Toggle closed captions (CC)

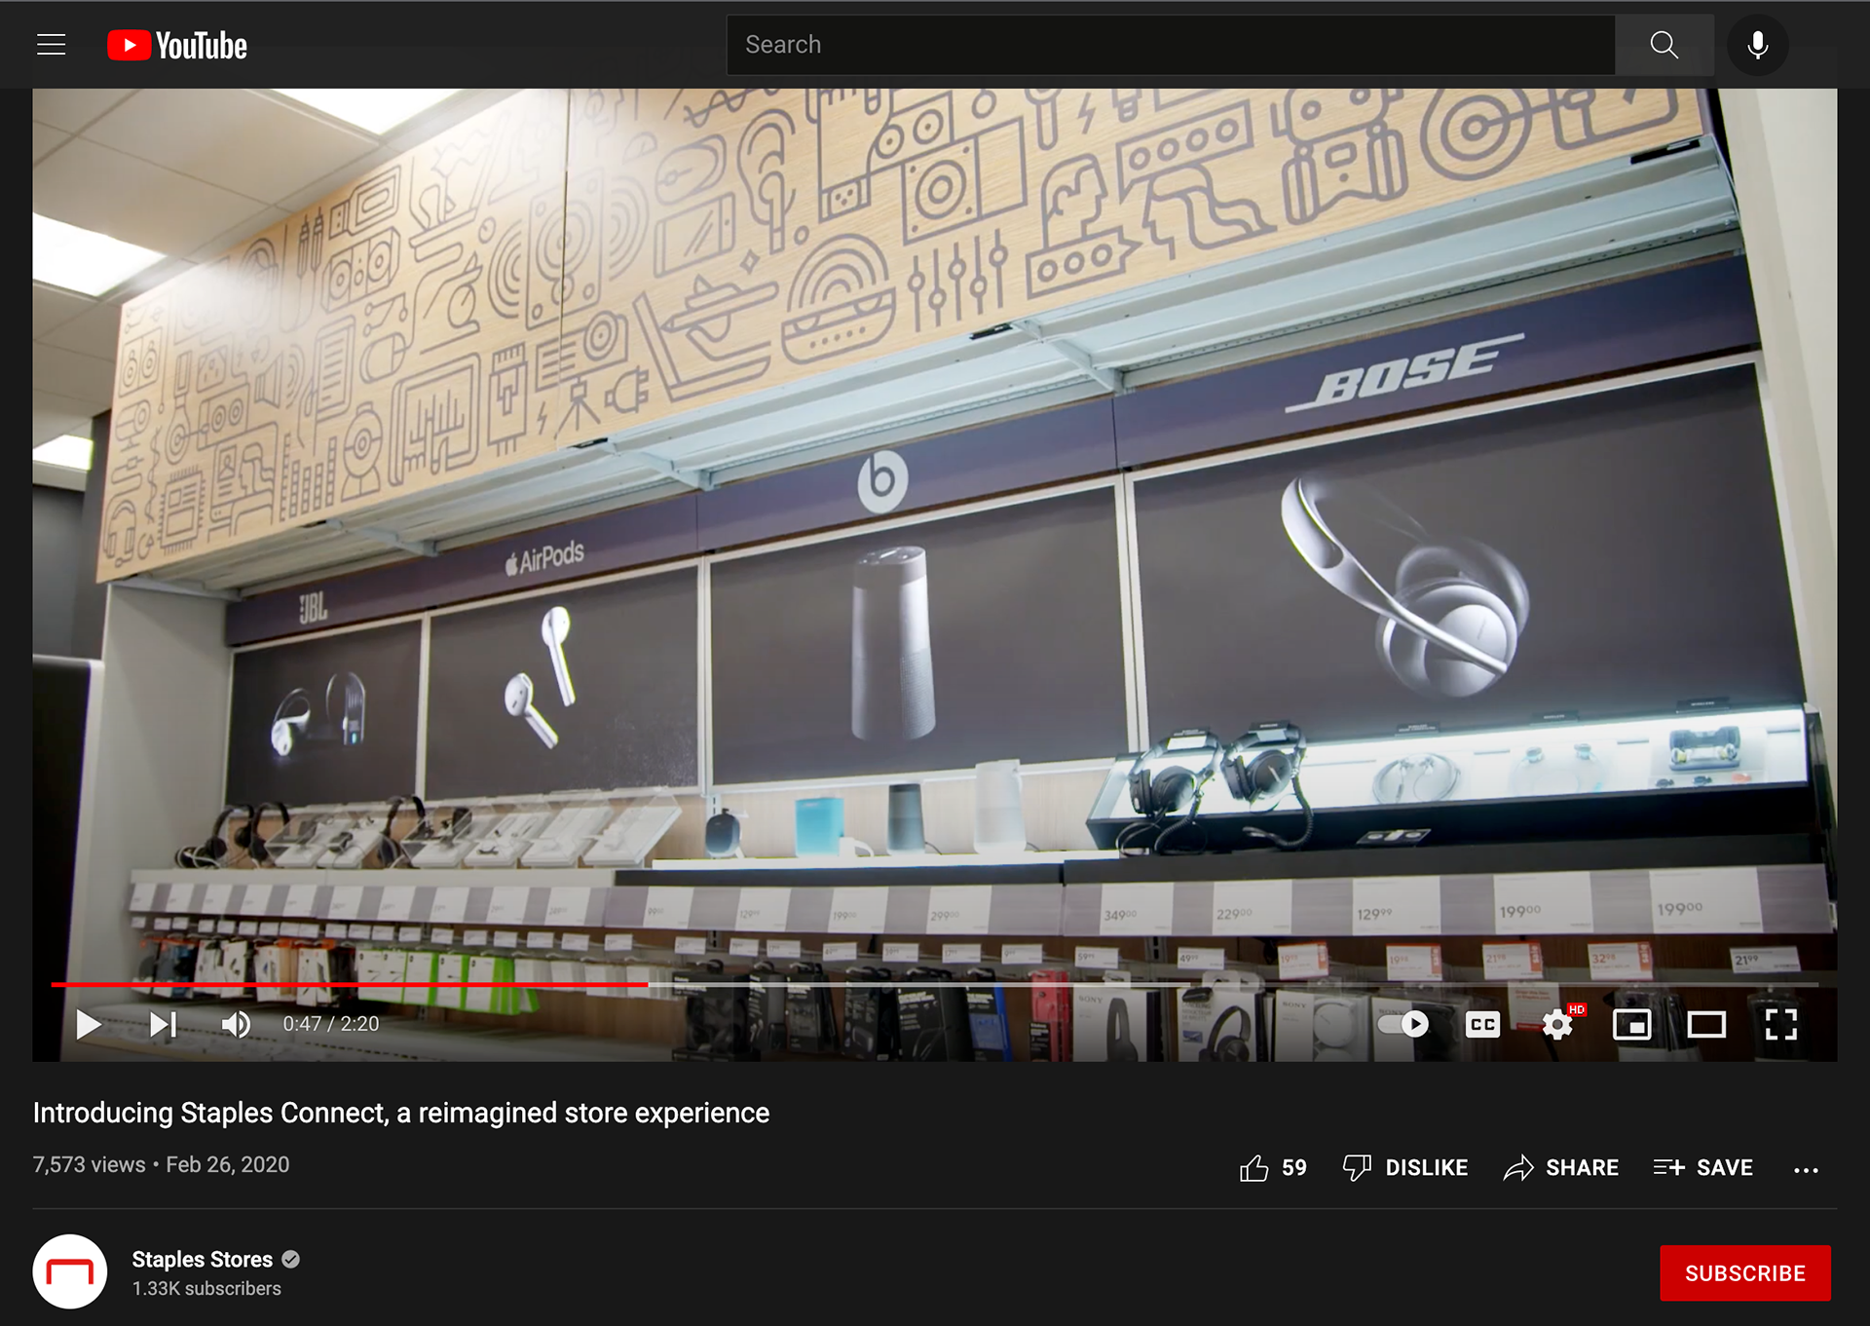pyautogui.click(x=1482, y=1024)
